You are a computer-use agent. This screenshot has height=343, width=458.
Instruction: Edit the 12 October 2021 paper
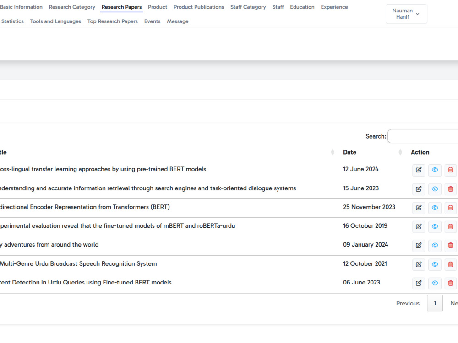pyautogui.click(x=419, y=264)
